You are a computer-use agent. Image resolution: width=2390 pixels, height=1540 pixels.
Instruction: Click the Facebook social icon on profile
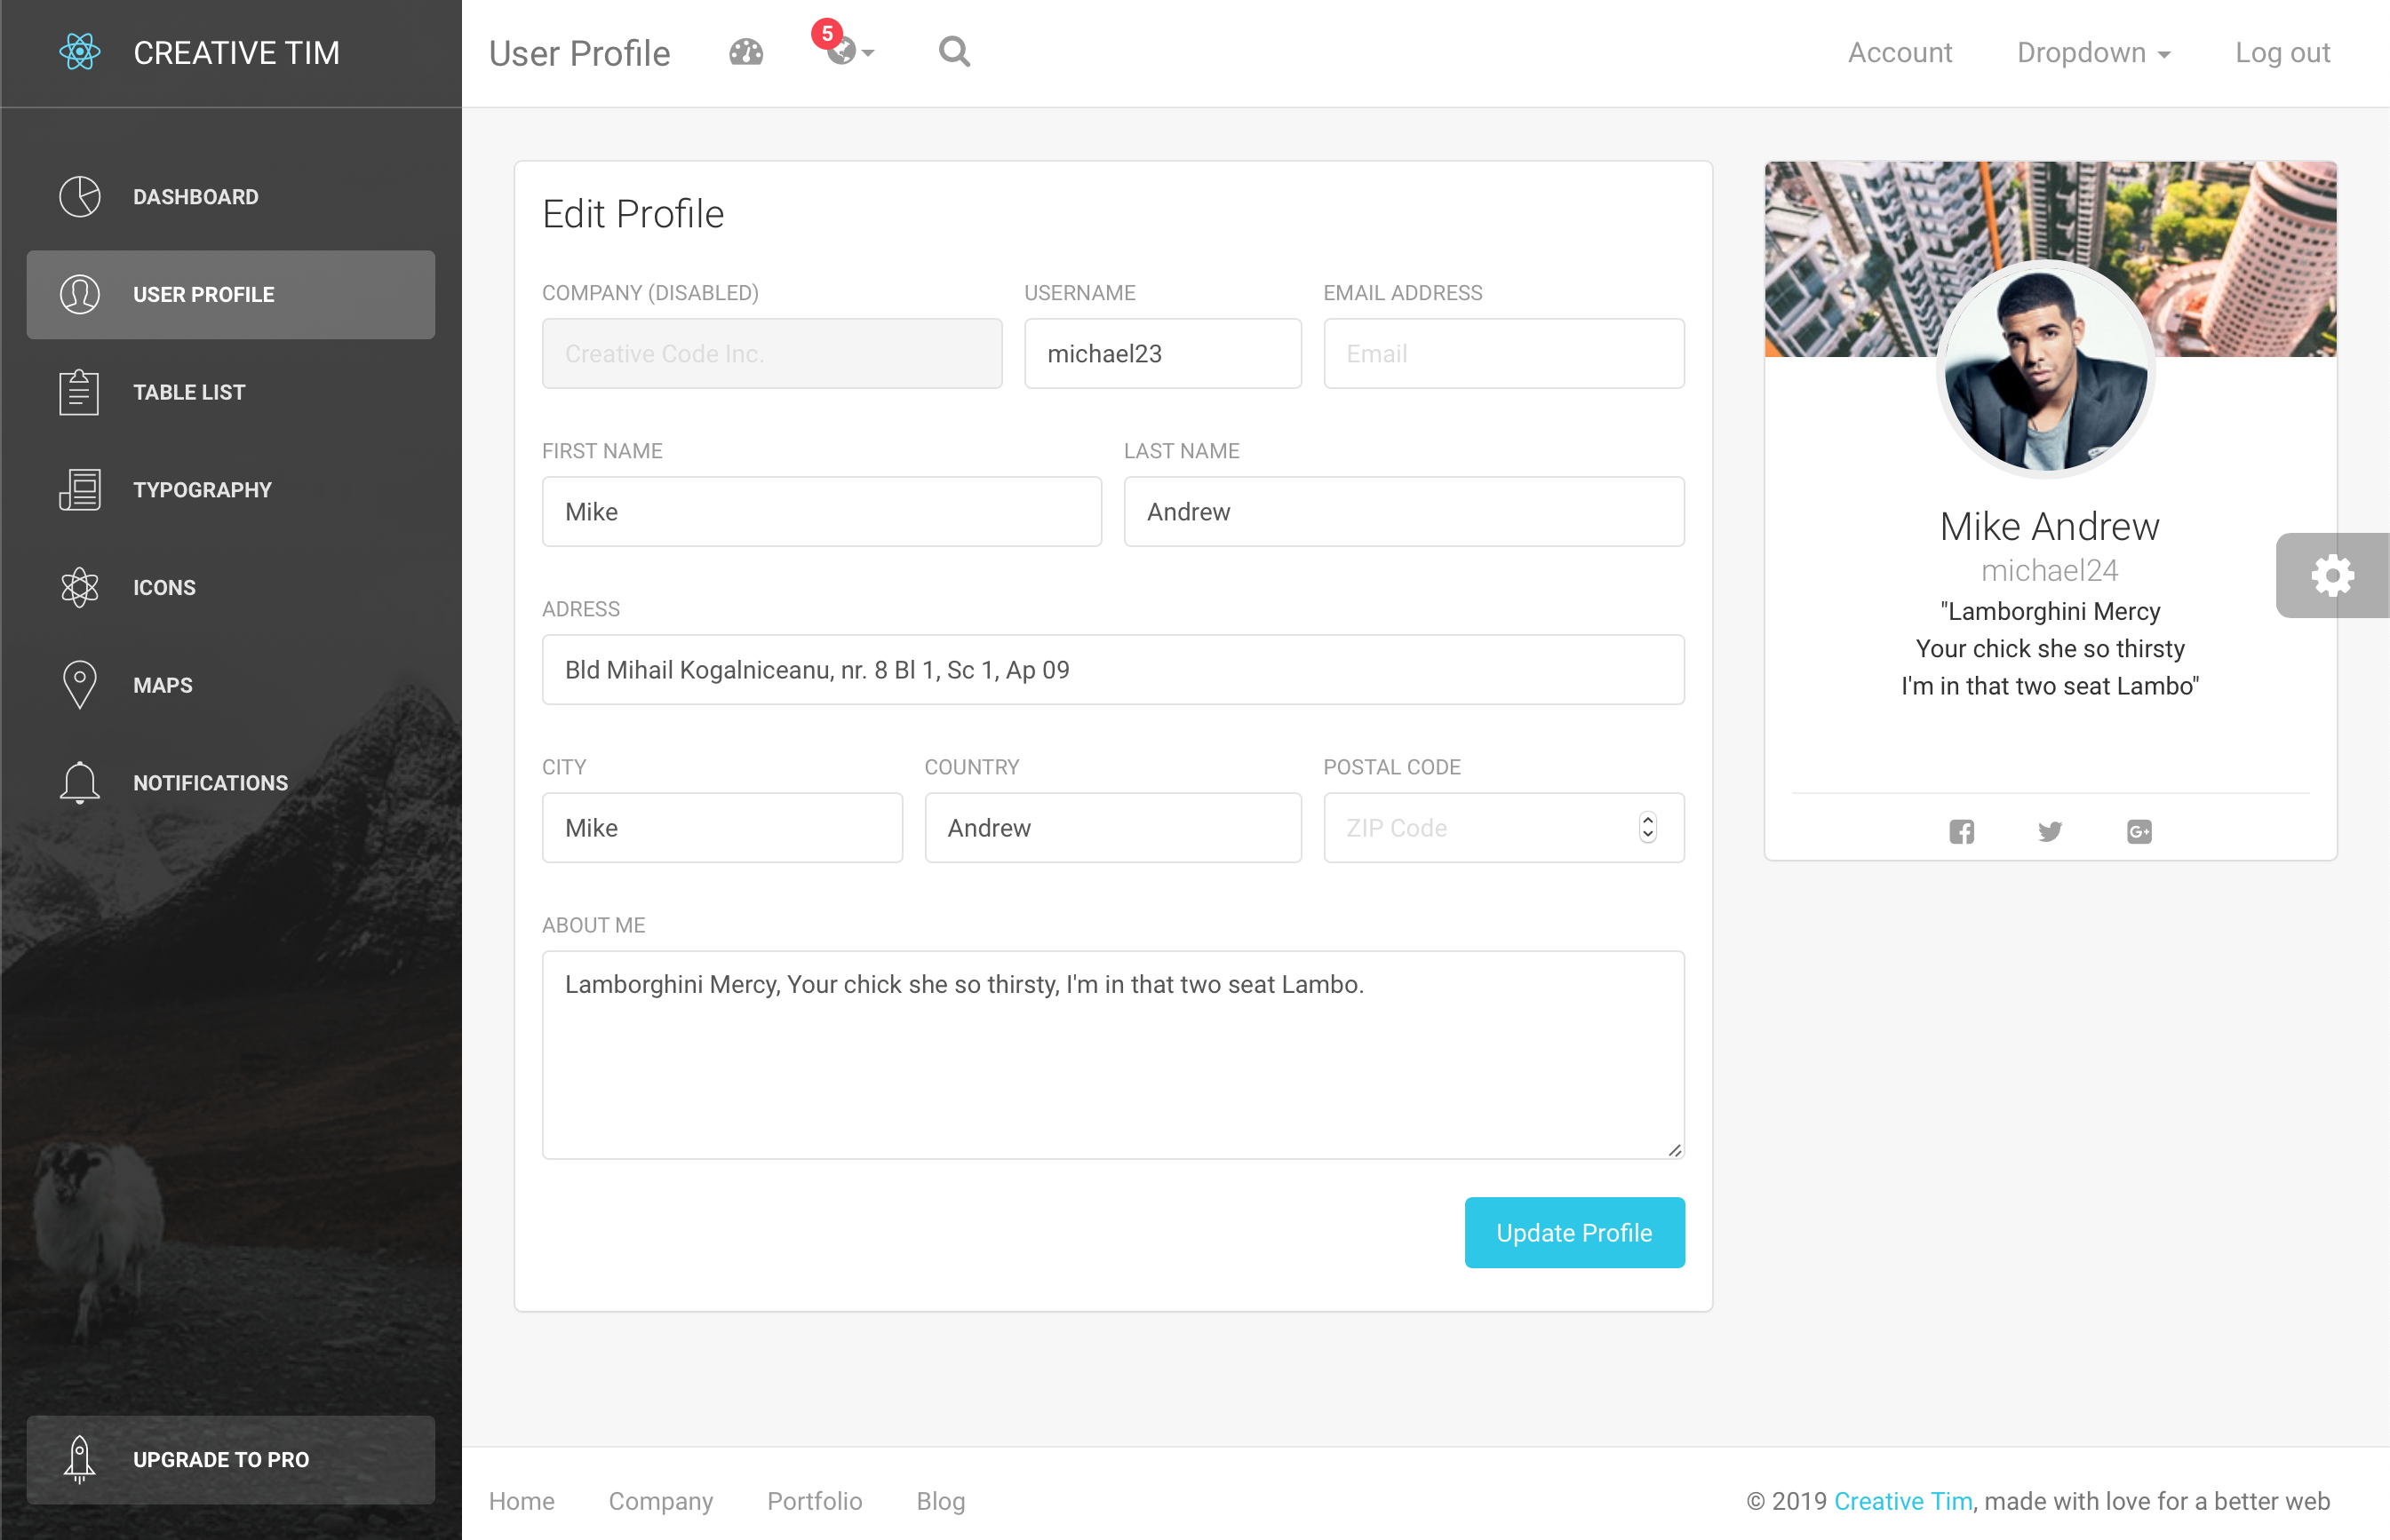[1964, 831]
